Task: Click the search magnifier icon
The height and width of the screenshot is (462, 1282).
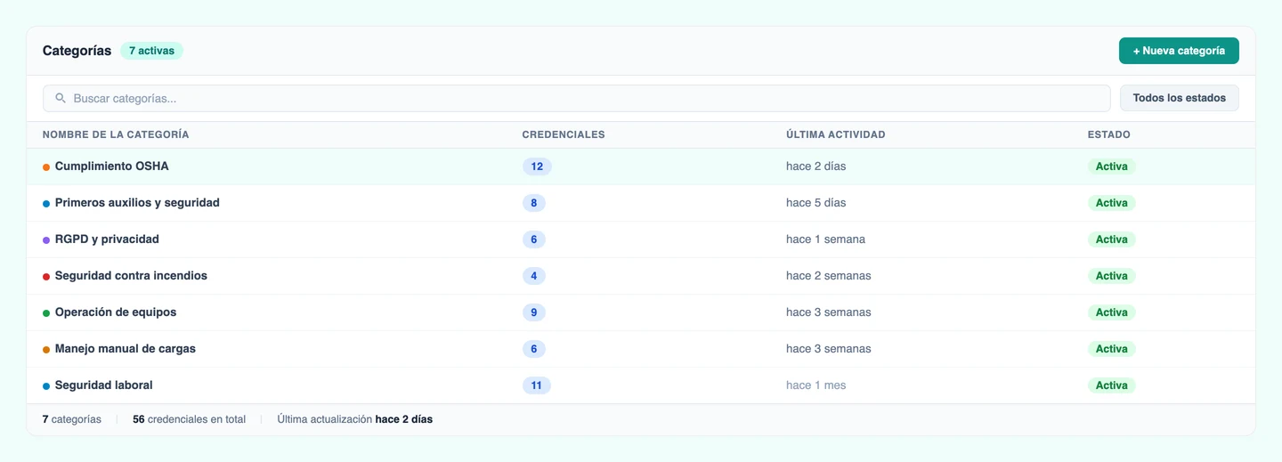Action: pos(61,98)
